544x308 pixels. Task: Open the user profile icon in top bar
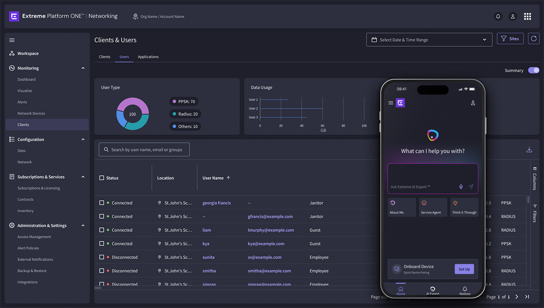513,16
